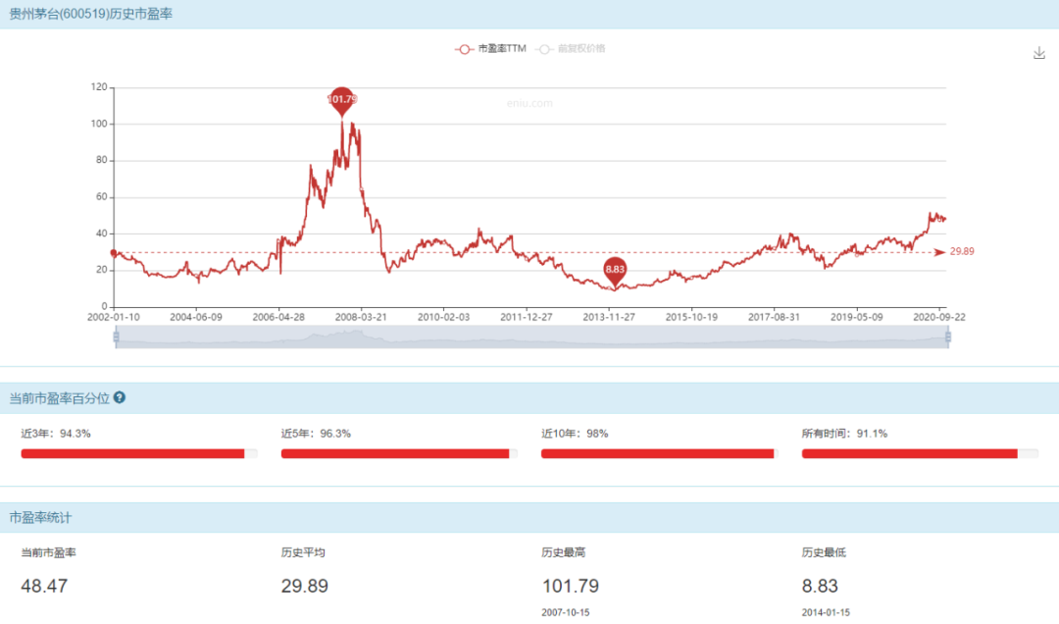This screenshot has height=624, width=1059.
Task: Click historical high value 101.79
Action: coord(571,586)
